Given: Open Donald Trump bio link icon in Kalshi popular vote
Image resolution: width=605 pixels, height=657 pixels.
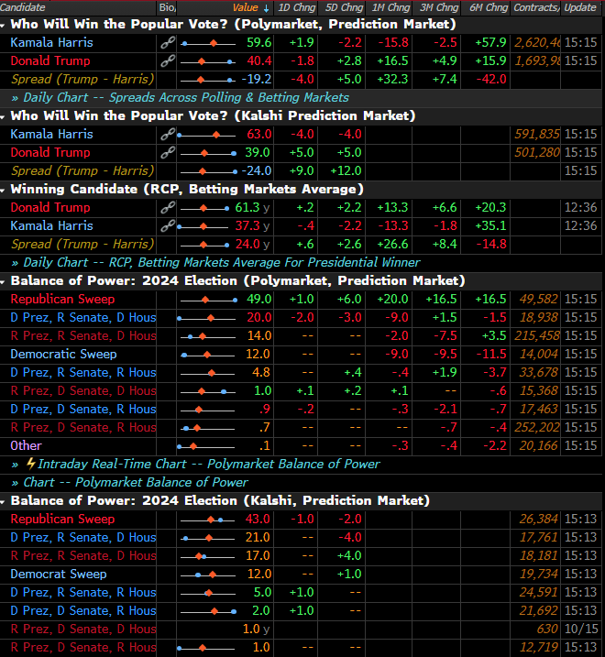Looking at the screenshot, I should [167, 153].
